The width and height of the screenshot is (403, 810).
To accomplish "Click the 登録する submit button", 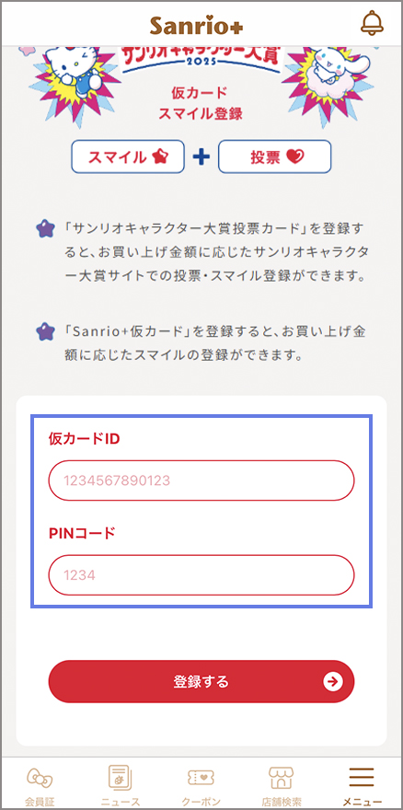I will click(201, 681).
